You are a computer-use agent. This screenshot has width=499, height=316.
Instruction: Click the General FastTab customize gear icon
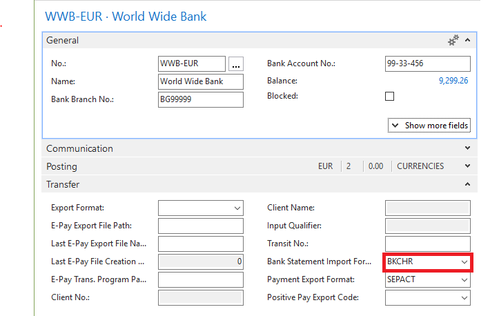pos(453,41)
